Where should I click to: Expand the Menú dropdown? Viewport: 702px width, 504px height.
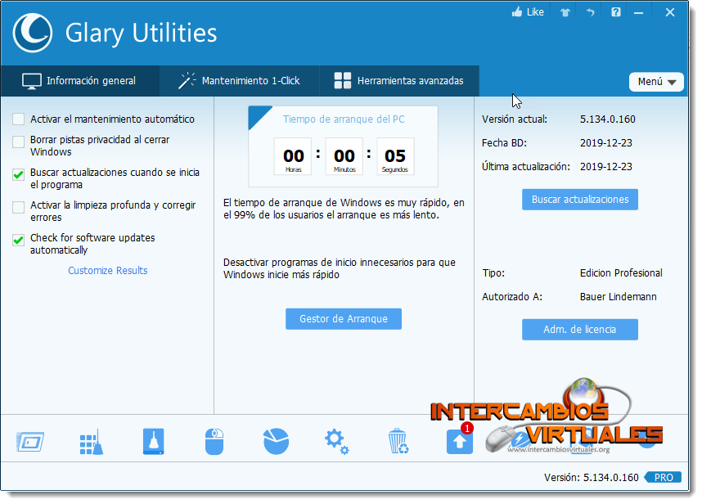point(656,82)
